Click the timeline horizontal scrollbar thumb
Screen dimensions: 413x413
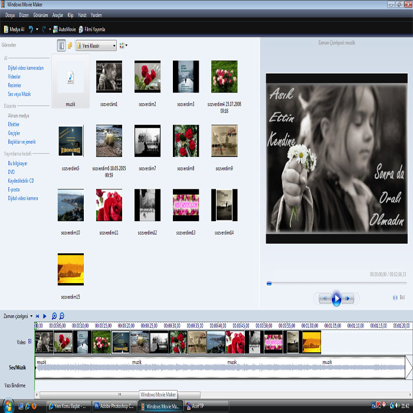[120, 395]
